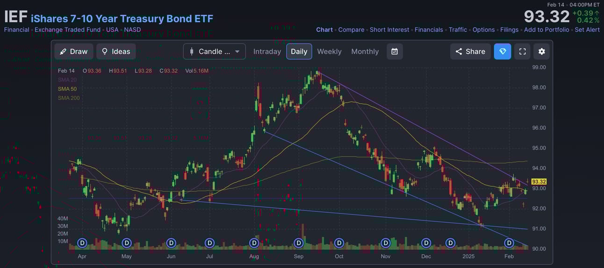
Task: Click the June dividend D marker
Action: (171, 243)
